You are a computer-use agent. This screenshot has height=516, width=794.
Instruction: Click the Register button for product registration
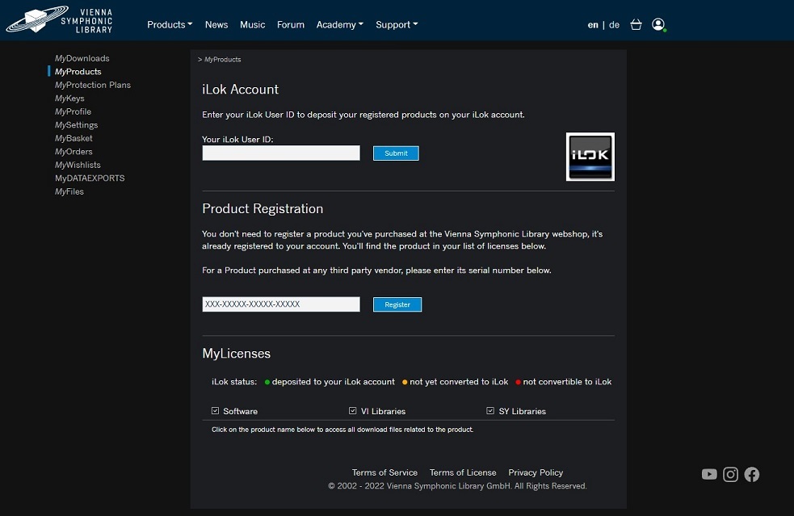(x=397, y=304)
